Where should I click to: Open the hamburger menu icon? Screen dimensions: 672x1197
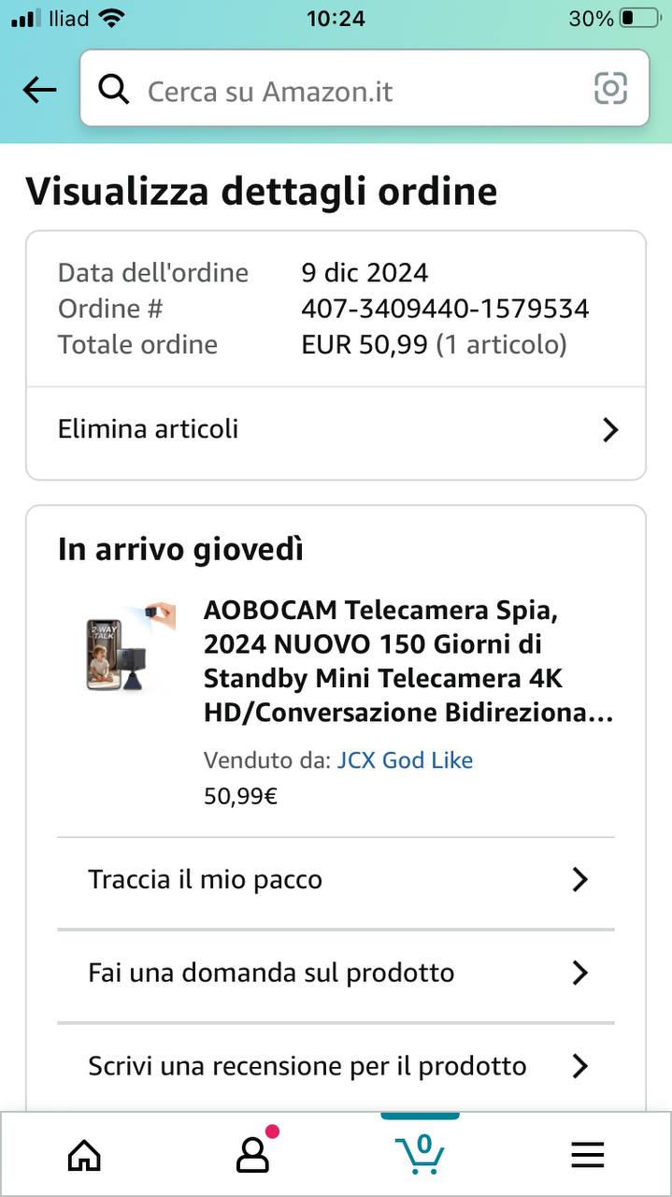tap(587, 1156)
